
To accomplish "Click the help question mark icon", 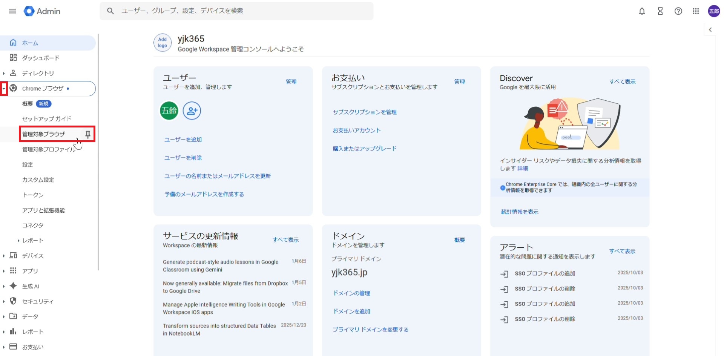I will click(x=678, y=11).
